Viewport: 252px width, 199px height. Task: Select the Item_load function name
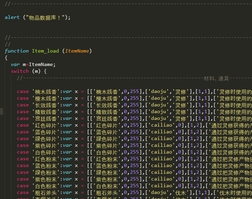[x=45, y=51]
